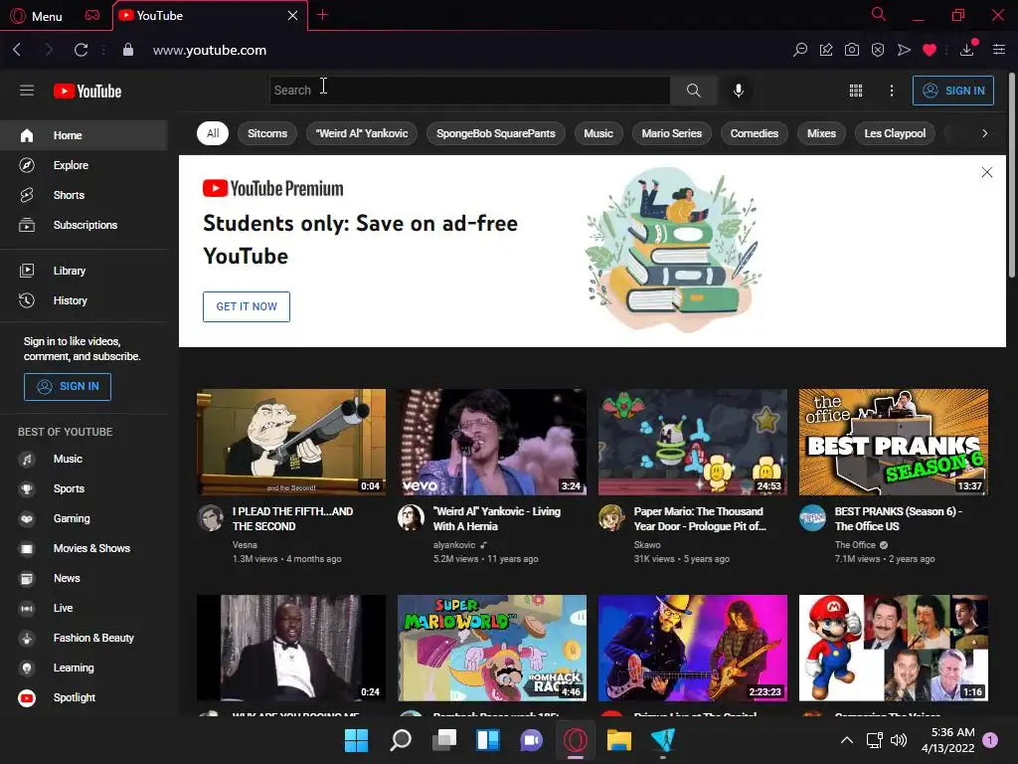
Task: Open Paper Mario Thousand Year Door thumbnail
Action: 693,442
